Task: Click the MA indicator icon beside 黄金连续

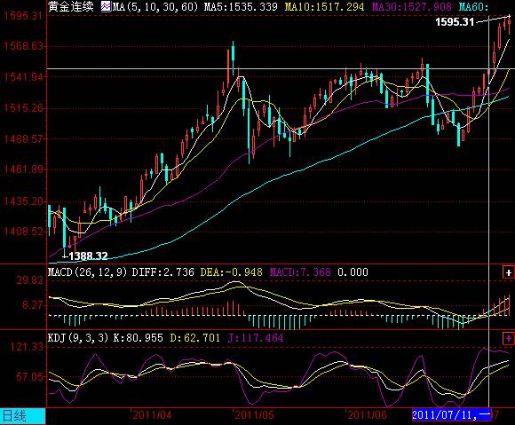Action: pos(106,6)
